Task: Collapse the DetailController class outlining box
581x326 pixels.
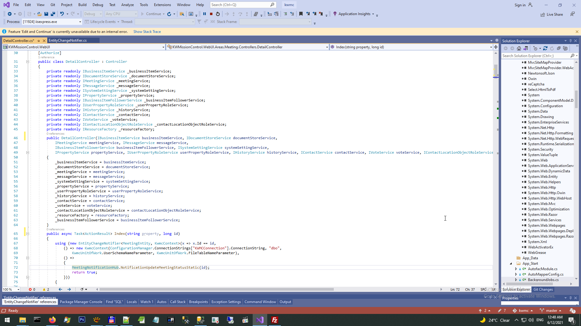Action: click(28, 62)
